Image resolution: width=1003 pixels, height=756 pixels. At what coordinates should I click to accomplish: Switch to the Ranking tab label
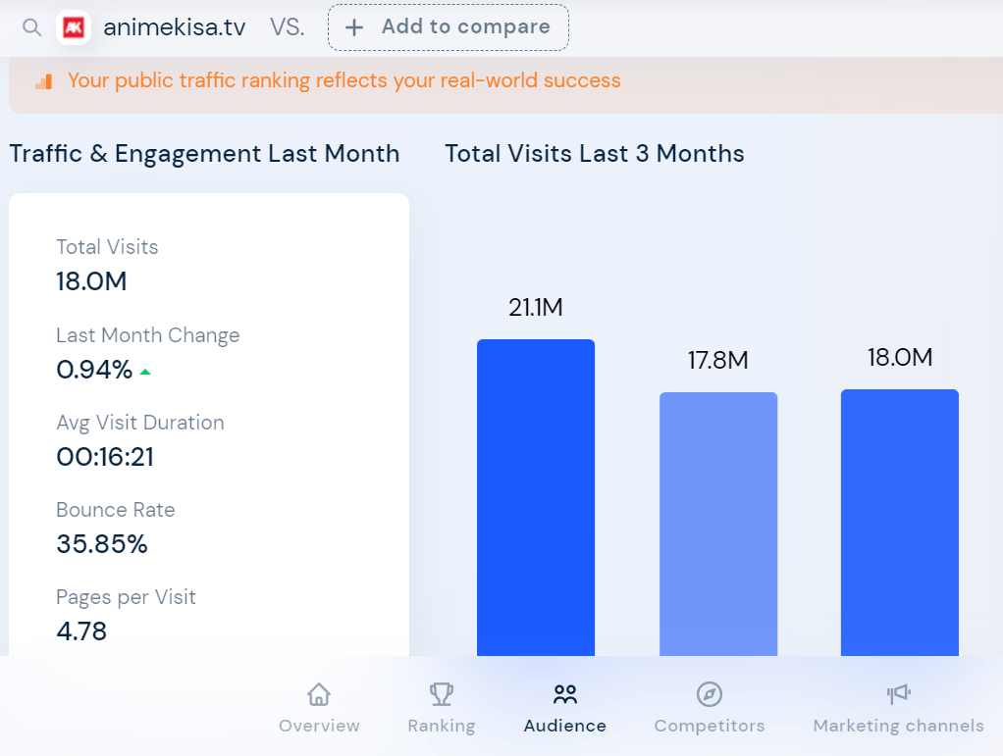(442, 726)
